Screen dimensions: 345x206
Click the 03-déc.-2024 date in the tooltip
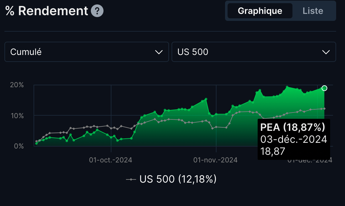pos(293,139)
